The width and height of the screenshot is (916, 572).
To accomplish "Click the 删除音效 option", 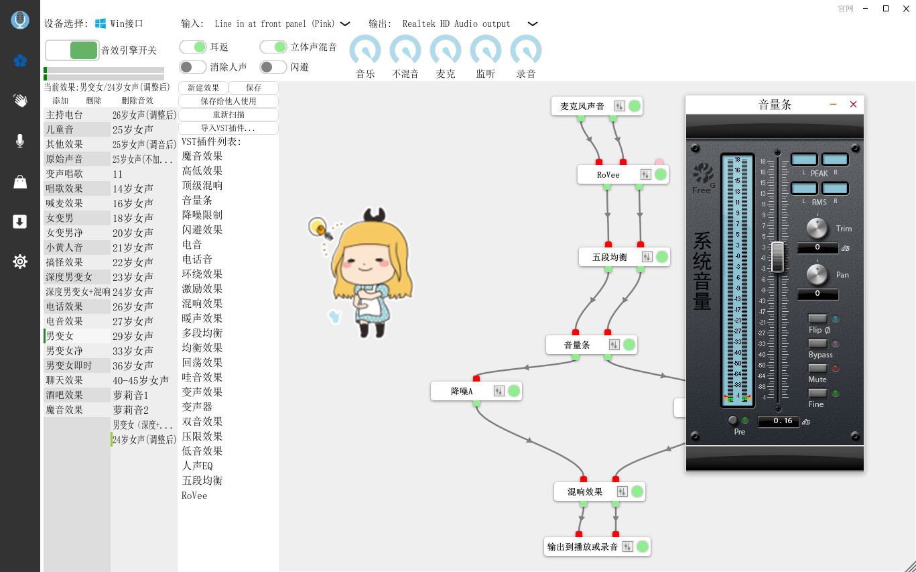I will point(137,101).
